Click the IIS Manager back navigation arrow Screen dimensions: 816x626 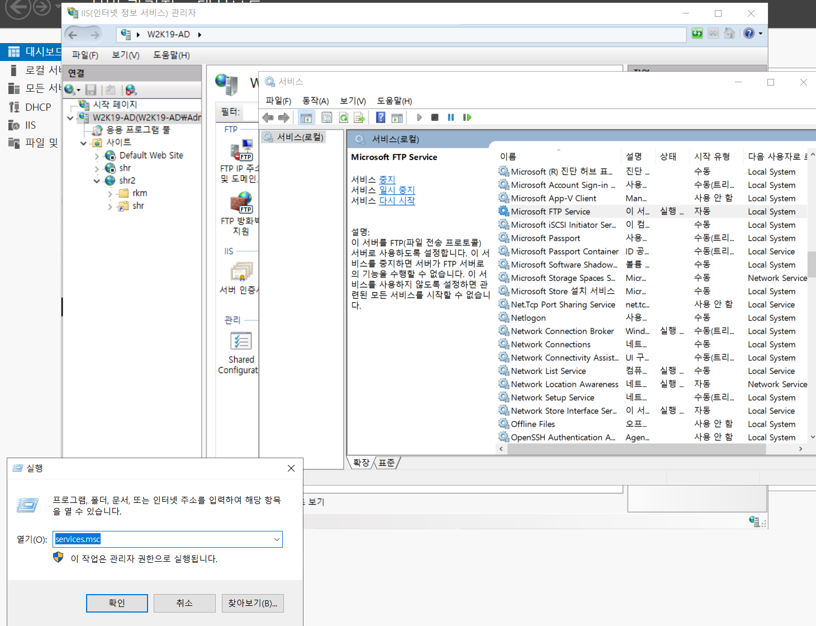click(x=73, y=35)
